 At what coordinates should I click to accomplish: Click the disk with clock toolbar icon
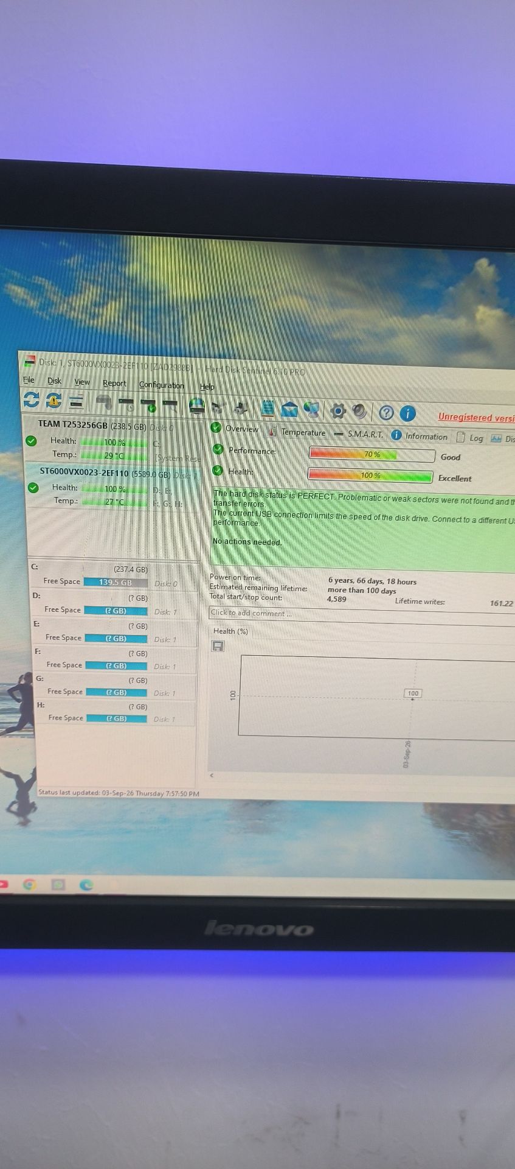tap(126, 404)
